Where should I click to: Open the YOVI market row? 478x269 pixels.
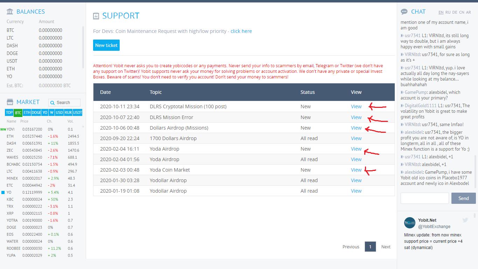(x=42, y=129)
